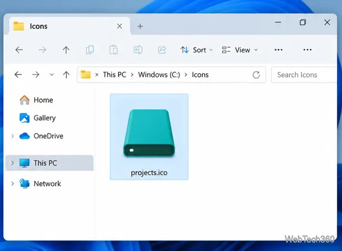Click folder icon in address bar
This screenshot has width=342, height=251.
86,75
